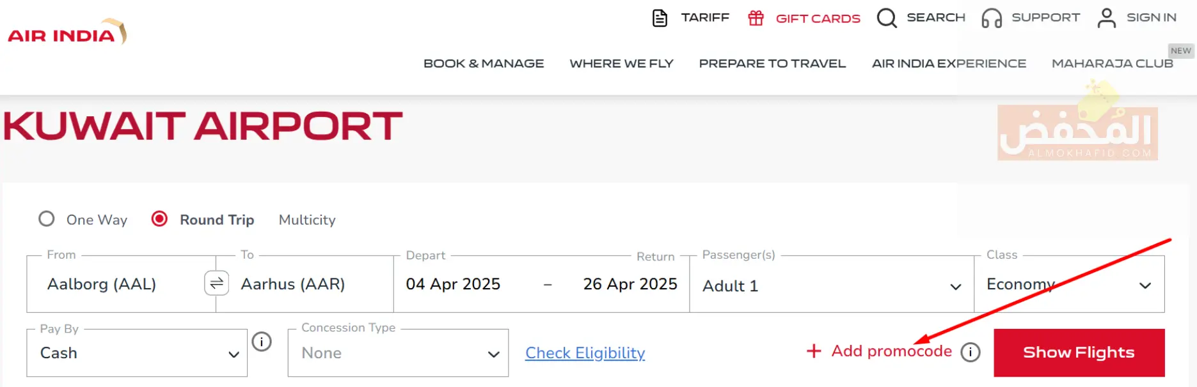Viewport: 1197px width, 387px height.
Task: Select the One Way radio button
Action: (x=47, y=219)
